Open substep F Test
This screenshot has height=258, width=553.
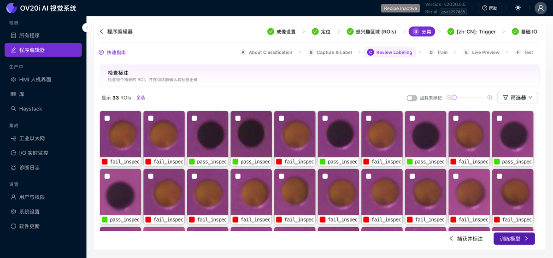coord(524,53)
